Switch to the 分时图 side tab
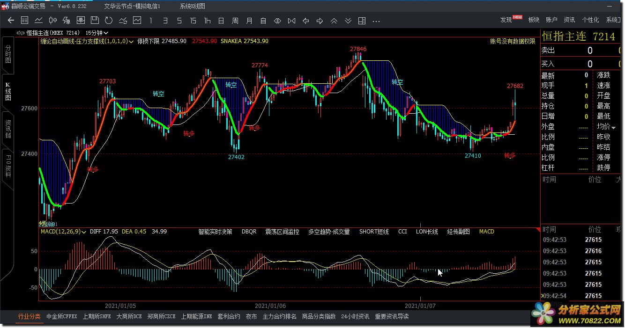The width and height of the screenshot is (625, 328). tap(8, 55)
